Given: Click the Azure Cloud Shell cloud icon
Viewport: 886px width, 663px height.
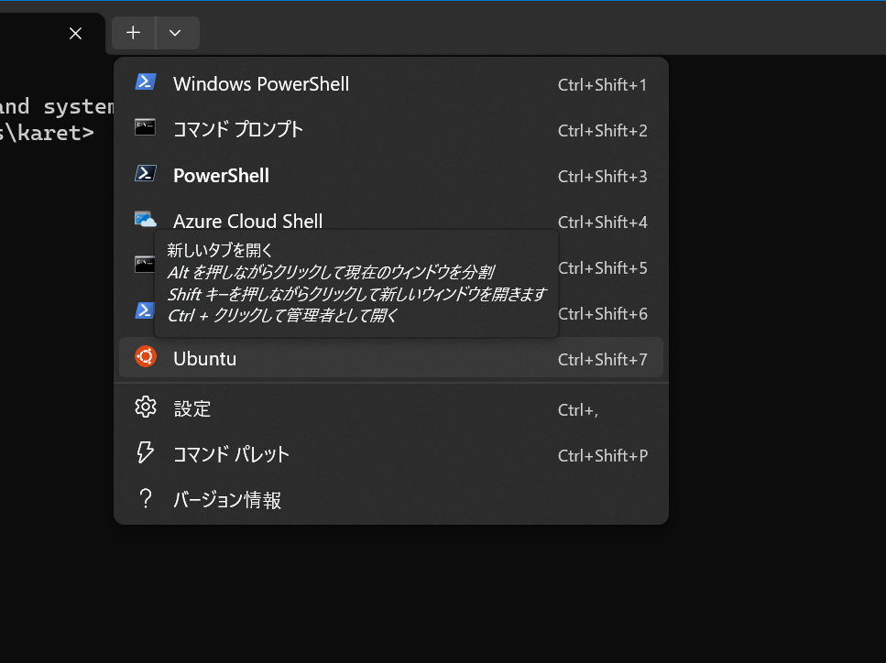Looking at the screenshot, I should tap(145, 219).
